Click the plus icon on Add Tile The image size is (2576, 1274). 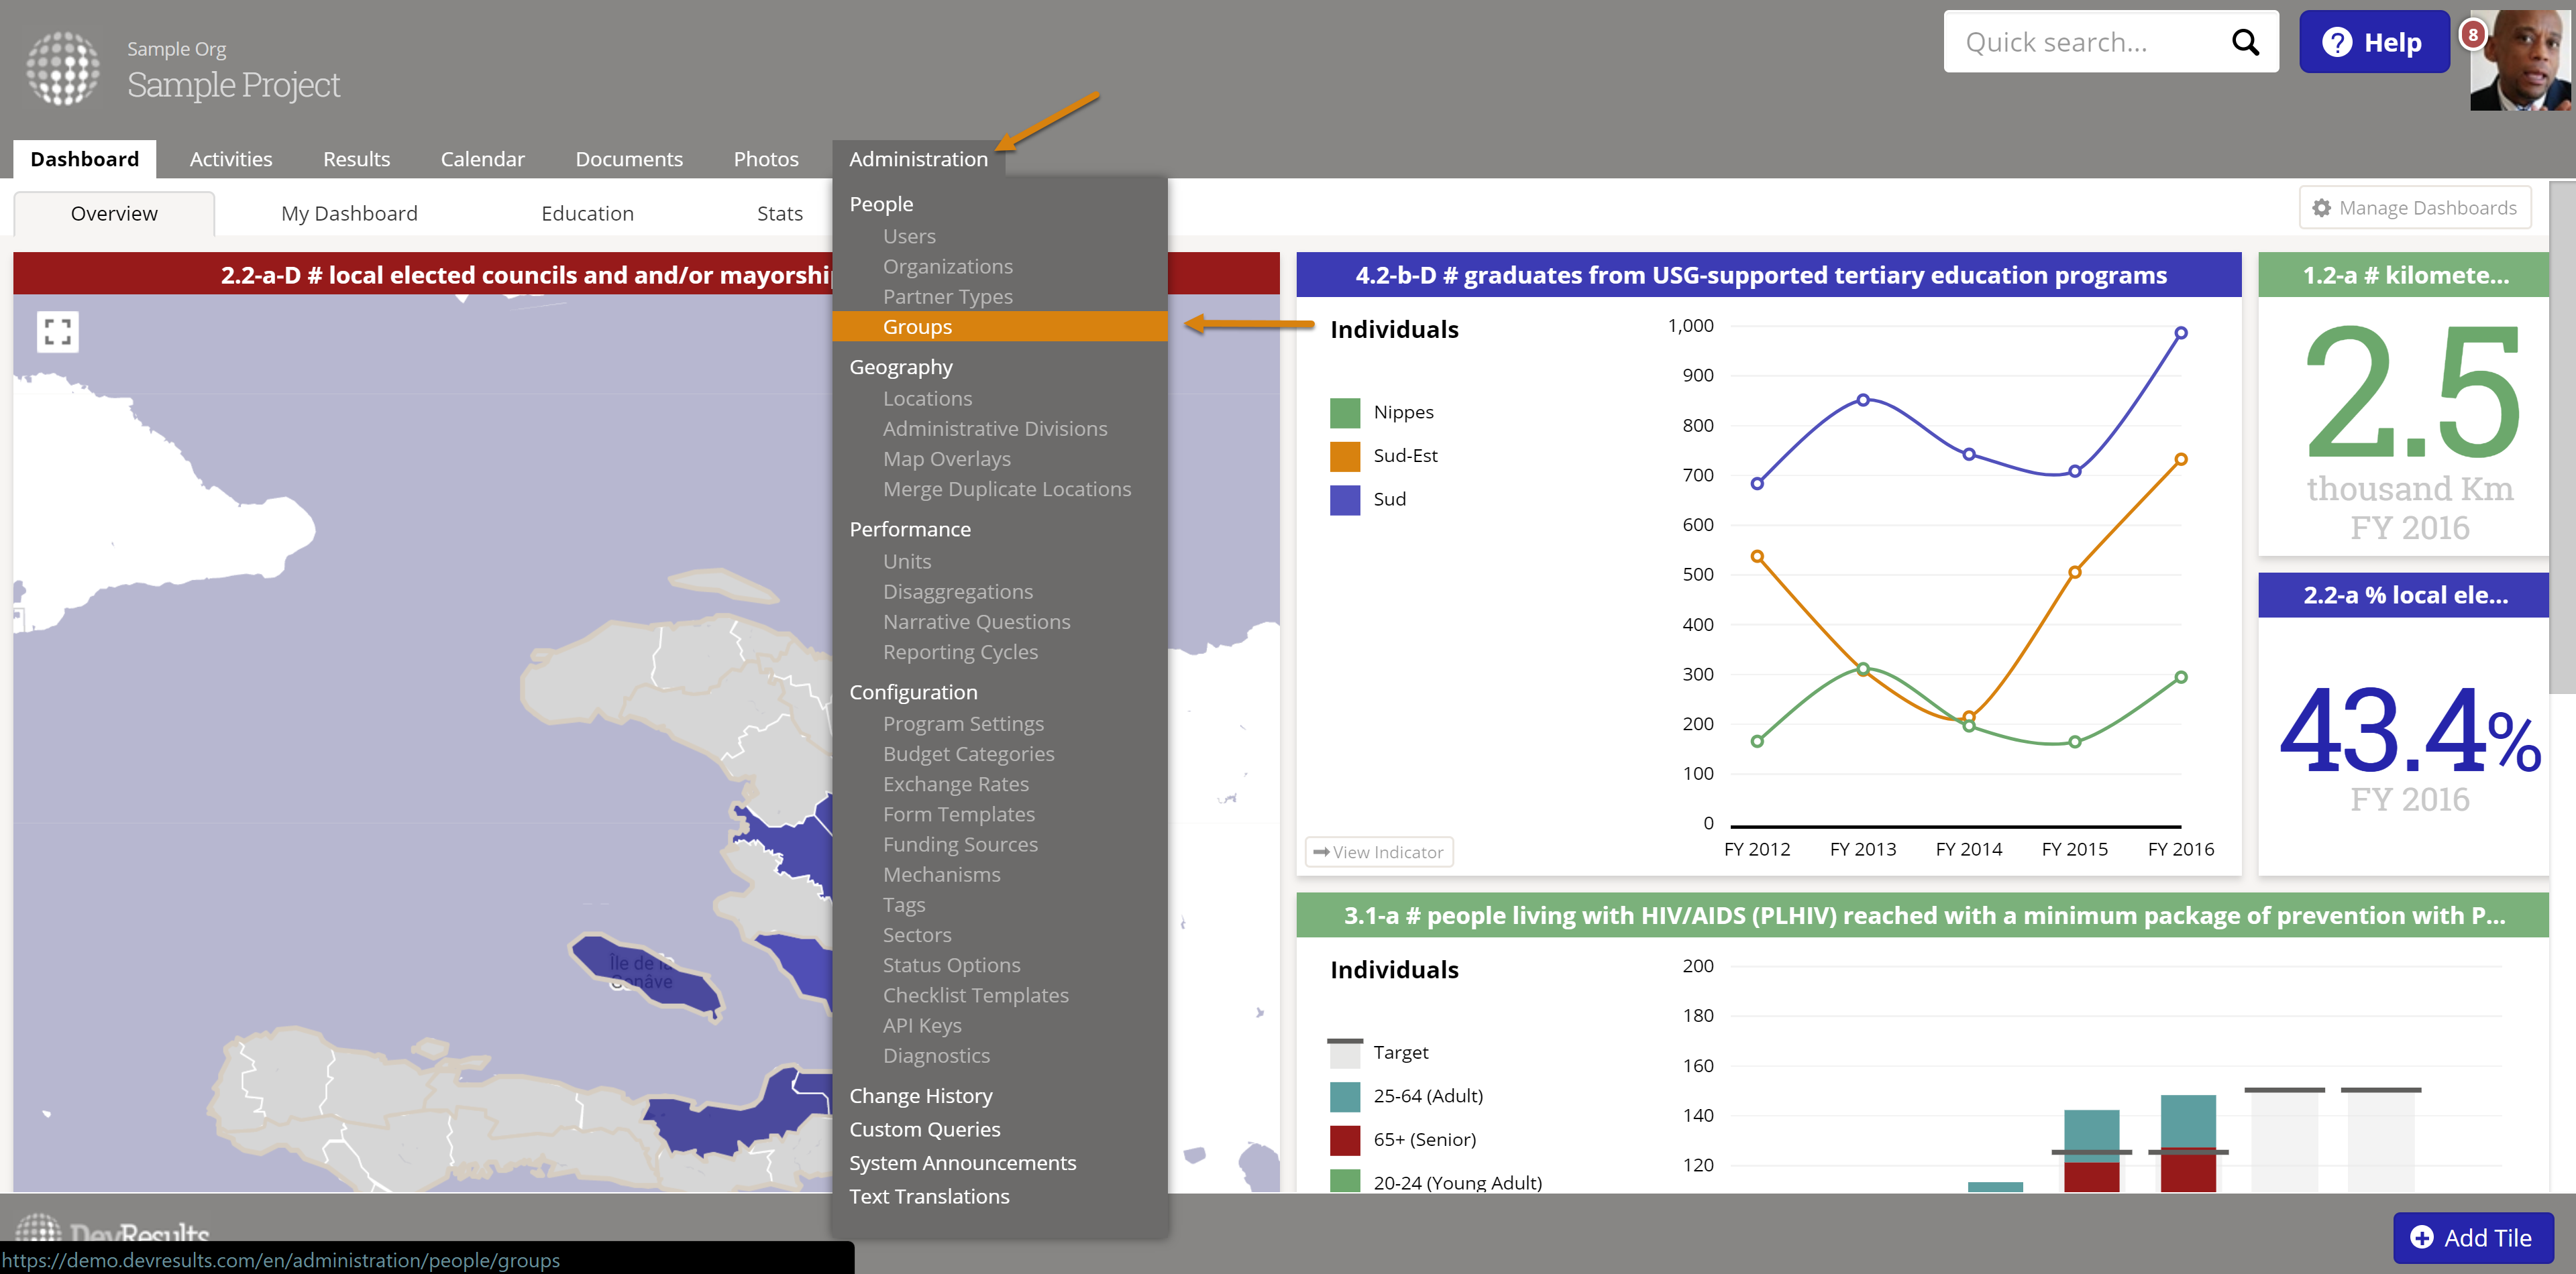[2422, 1237]
